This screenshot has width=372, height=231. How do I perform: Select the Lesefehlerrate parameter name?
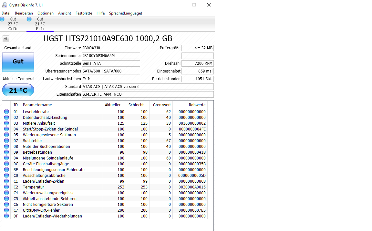click(x=36, y=112)
